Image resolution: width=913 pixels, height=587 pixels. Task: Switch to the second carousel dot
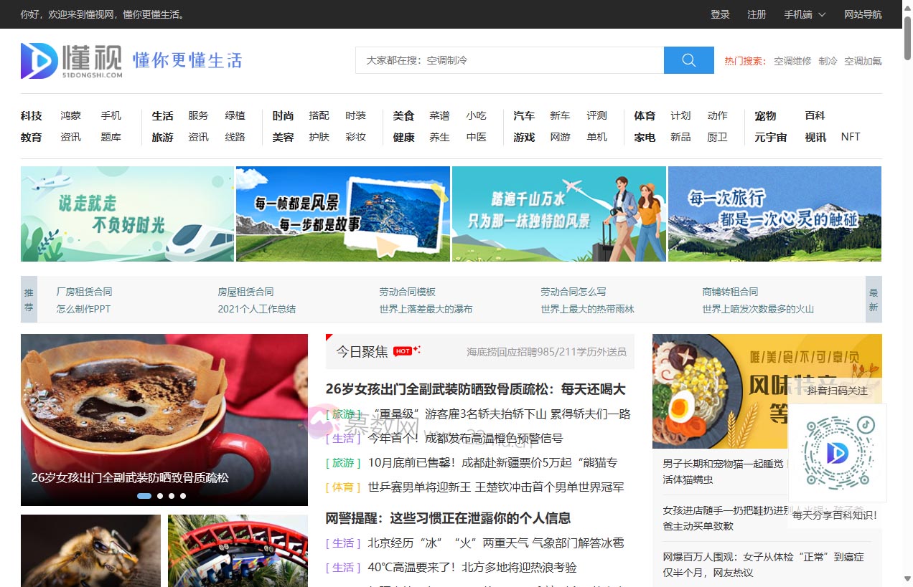(x=160, y=496)
